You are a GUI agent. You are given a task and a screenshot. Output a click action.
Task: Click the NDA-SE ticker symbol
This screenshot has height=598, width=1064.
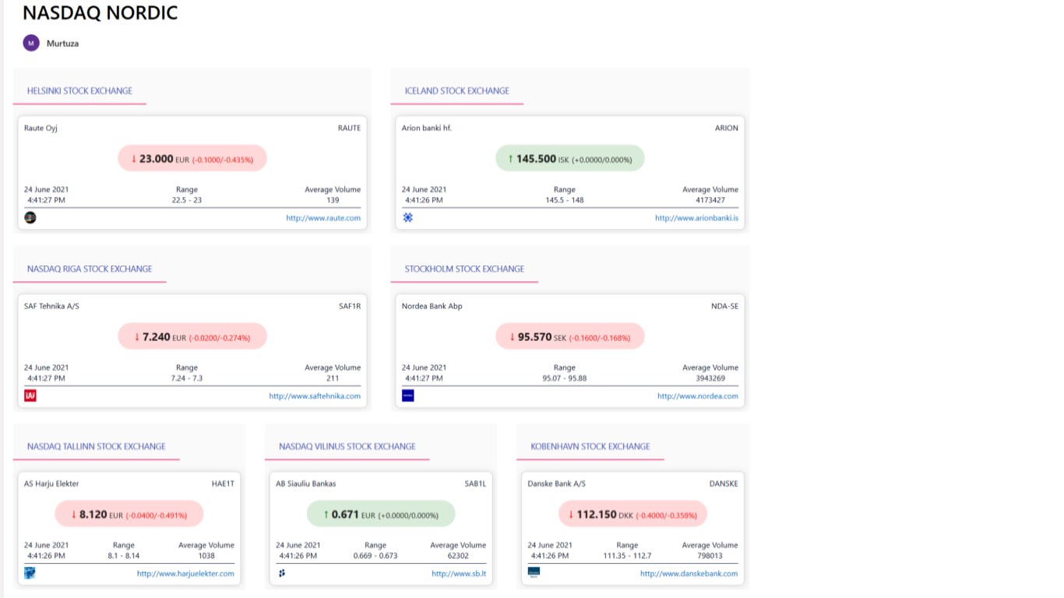(x=725, y=306)
